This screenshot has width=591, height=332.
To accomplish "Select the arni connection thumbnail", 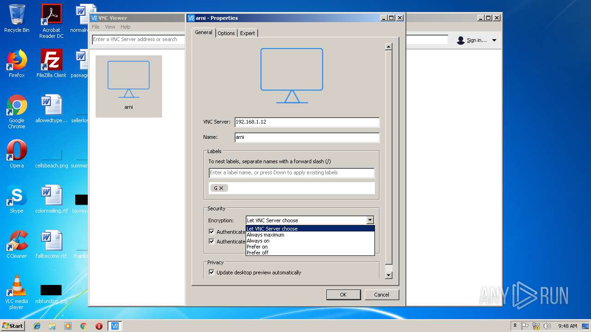I will click(x=128, y=86).
